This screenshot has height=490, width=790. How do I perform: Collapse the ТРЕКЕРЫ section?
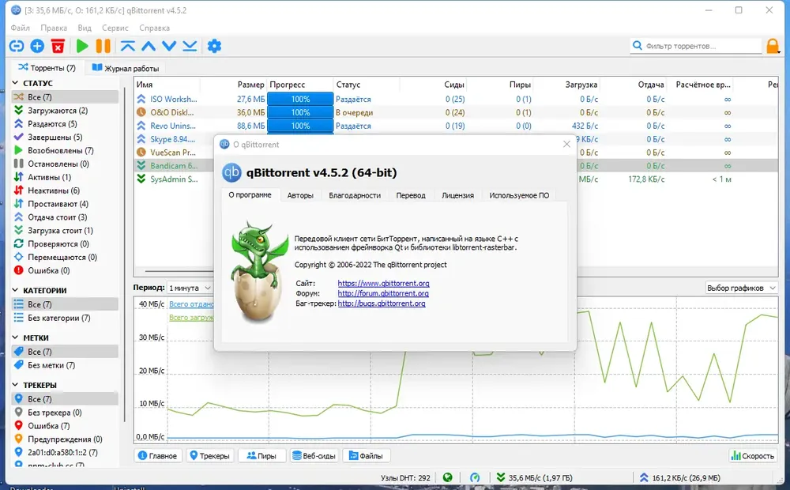click(16, 385)
